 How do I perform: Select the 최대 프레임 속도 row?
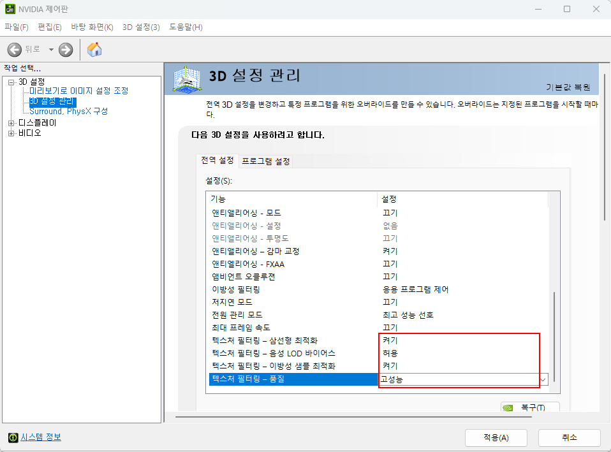click(378, 328)
